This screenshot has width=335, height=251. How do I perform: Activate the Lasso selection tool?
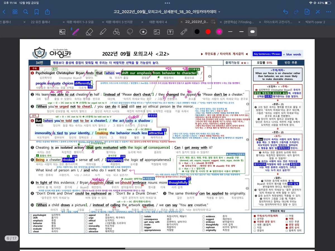click(130, 32)
